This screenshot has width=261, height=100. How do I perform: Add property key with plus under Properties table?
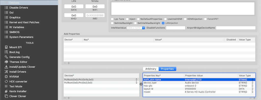pos(254,98)
